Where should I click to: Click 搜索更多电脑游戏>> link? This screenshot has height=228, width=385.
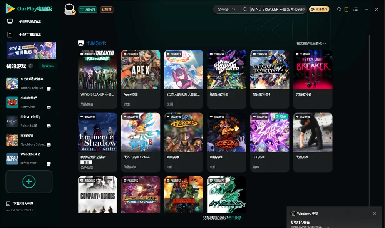311,43
